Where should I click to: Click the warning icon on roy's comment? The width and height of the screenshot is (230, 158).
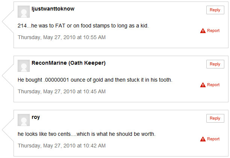click(x=203, y=139)
